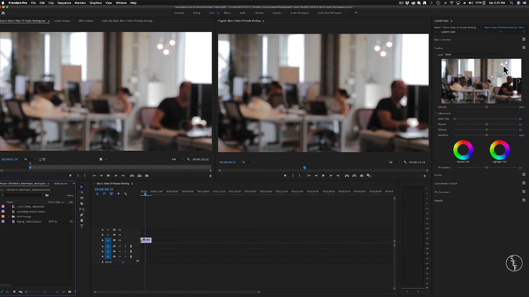The width and height of the screenshot is (529, 297).
Task: Hide video track V2 with its eye toggle
Action: click(120, 235)
